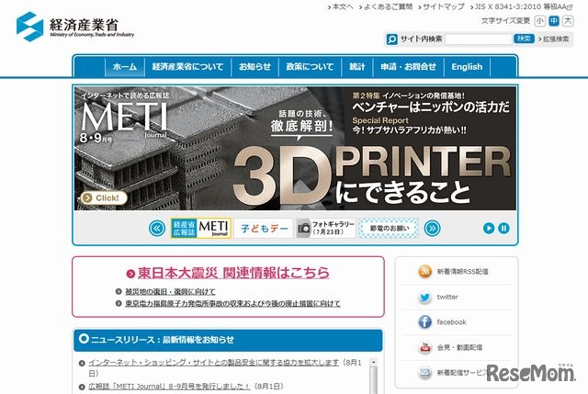Select 子どもデー carousel thumbnail
588x394 pixels.
[x=264, y=228]
